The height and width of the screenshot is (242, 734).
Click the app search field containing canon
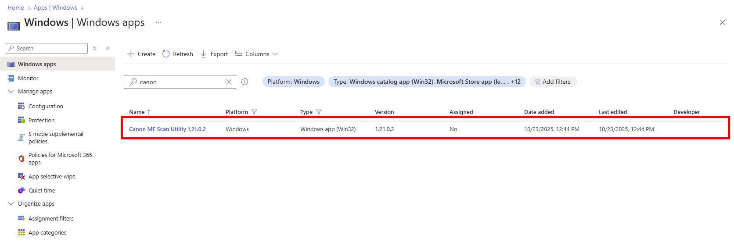[x=180, y=82]
